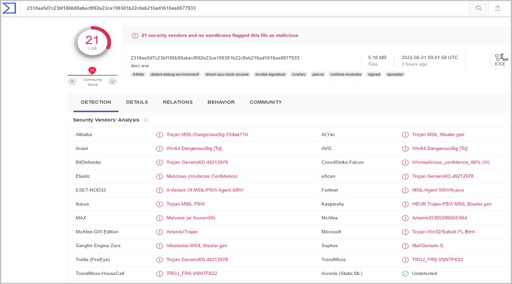Click the alert icon in the Microsoft row
This screenshot has height=284, width=512.
pyautogui.click(x=405, y=232)
